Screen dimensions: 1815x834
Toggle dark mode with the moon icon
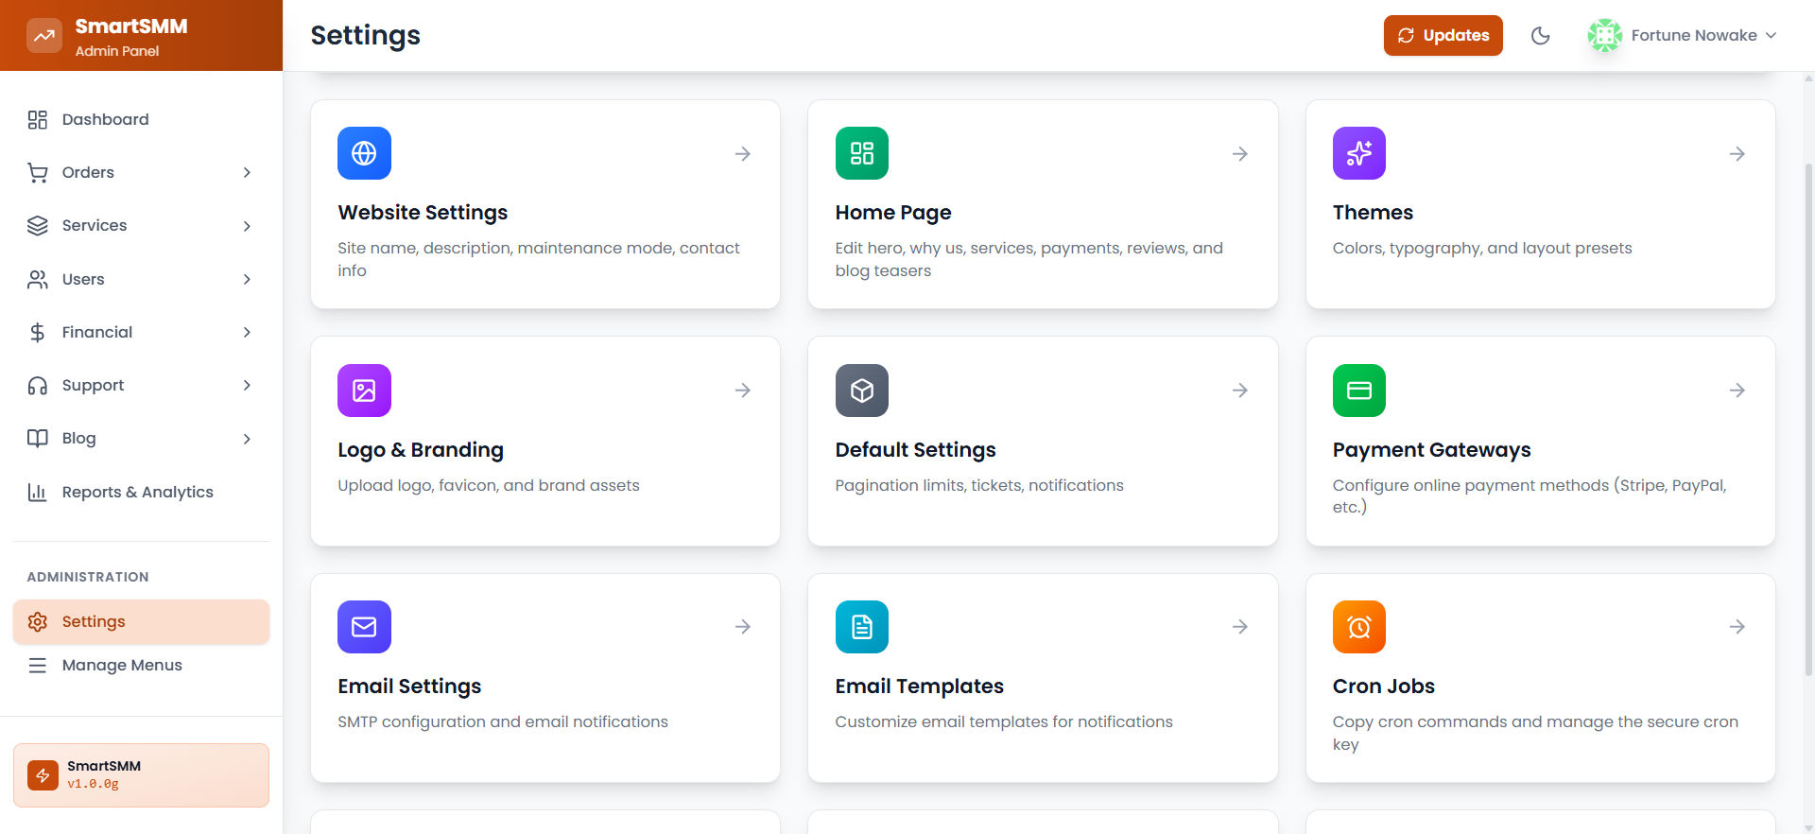(x=1540, y=36)
